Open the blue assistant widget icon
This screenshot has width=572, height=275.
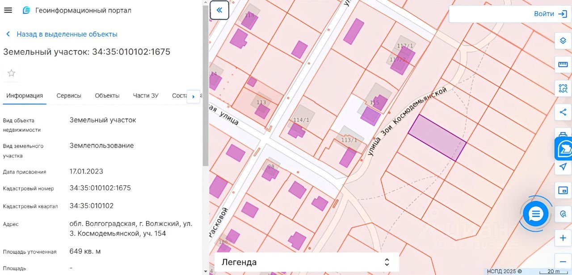point(564,149)
